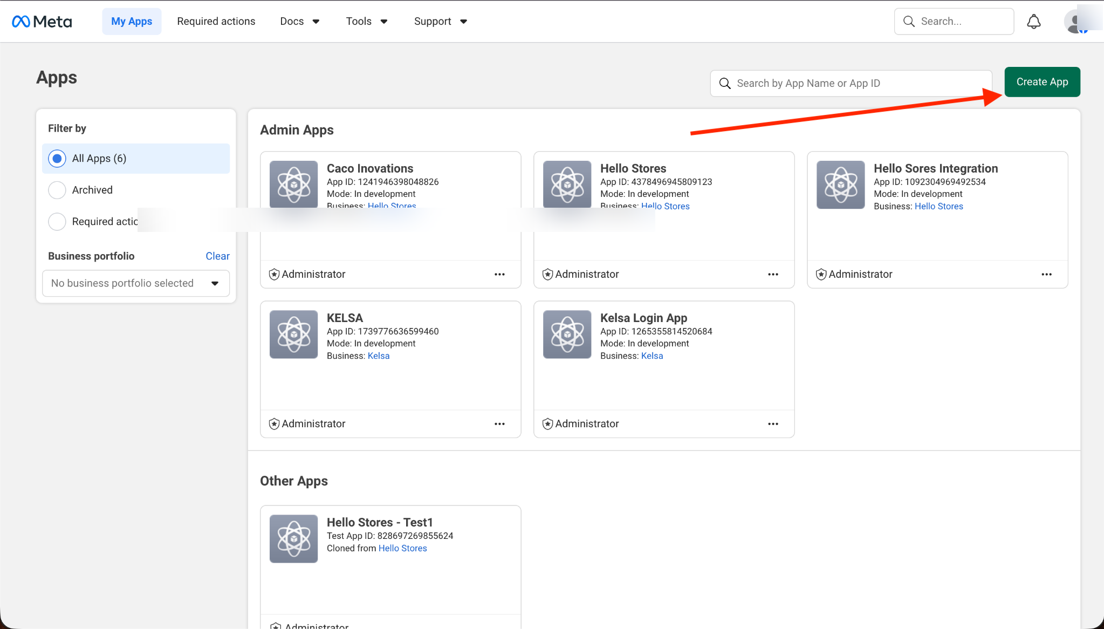Click KELSA app icon

293,334
